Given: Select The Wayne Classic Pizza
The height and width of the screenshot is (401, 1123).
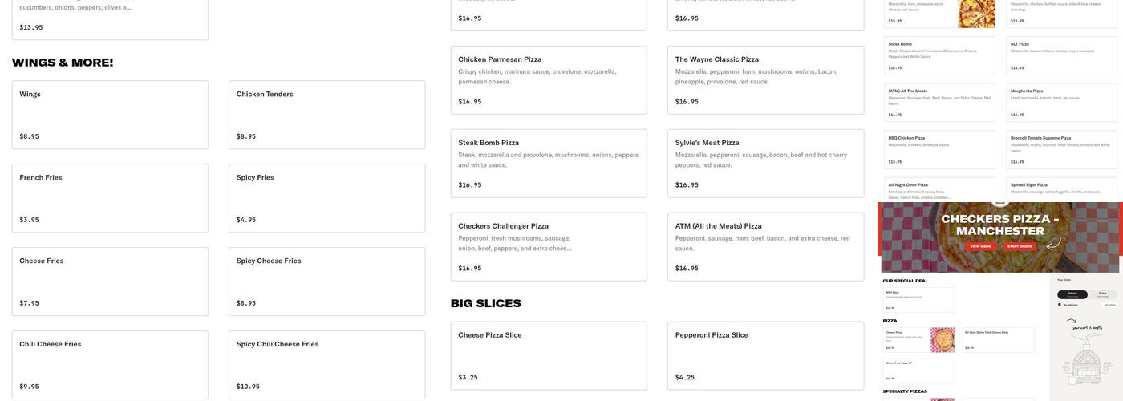Looking at the screenshot, I should point(765,80).
